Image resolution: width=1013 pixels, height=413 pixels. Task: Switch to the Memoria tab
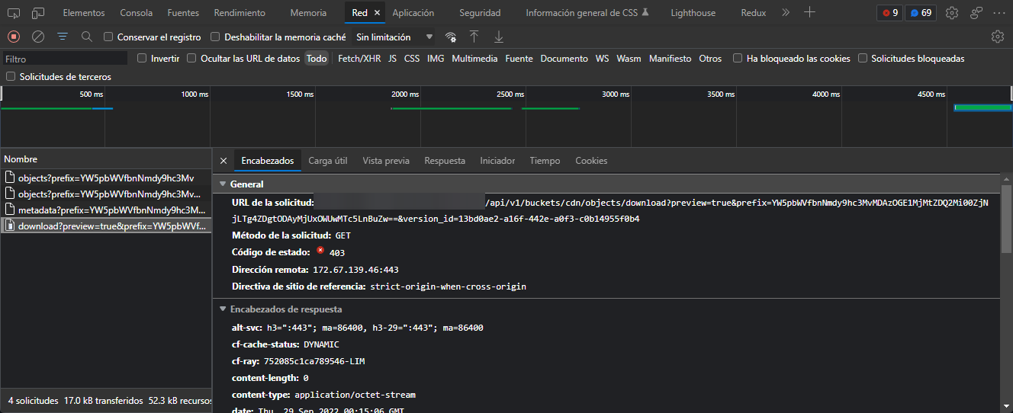click(x=308, y=13)
